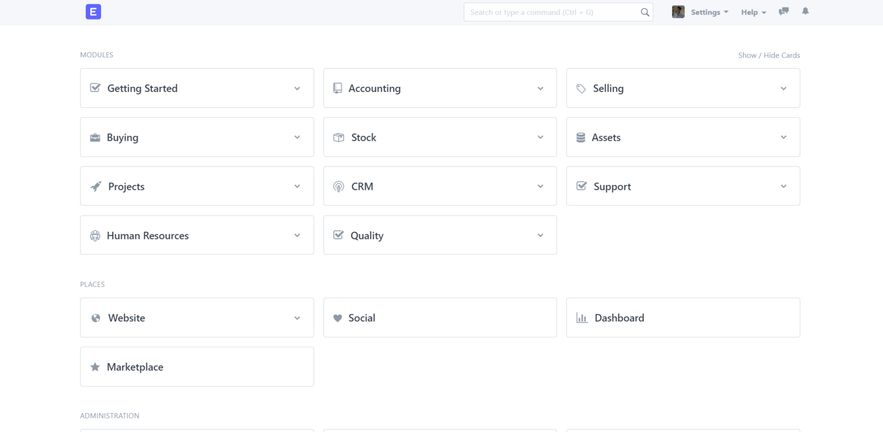This screenshot has width=883, height=432.
Task: Open the notifications bell
Action: click(x=805, y=11)
